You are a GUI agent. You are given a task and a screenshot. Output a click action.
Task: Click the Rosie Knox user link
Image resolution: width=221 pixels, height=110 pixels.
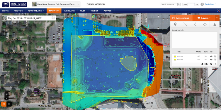coord(210,4)
